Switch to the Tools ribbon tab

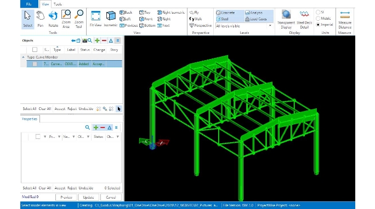coord(58,4)
